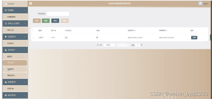Sort by 更新时间 using the sort arrows

point(167,31)
